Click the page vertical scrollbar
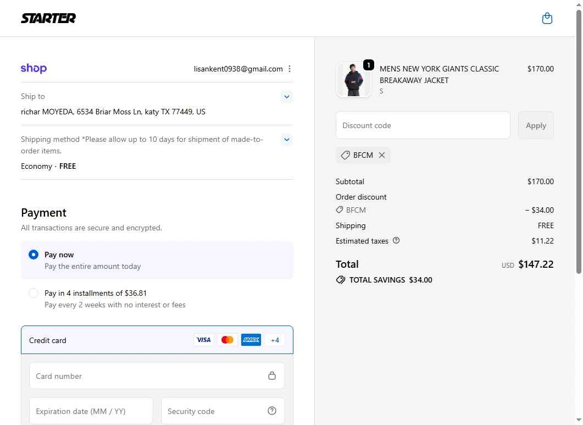 pos(579,141)
